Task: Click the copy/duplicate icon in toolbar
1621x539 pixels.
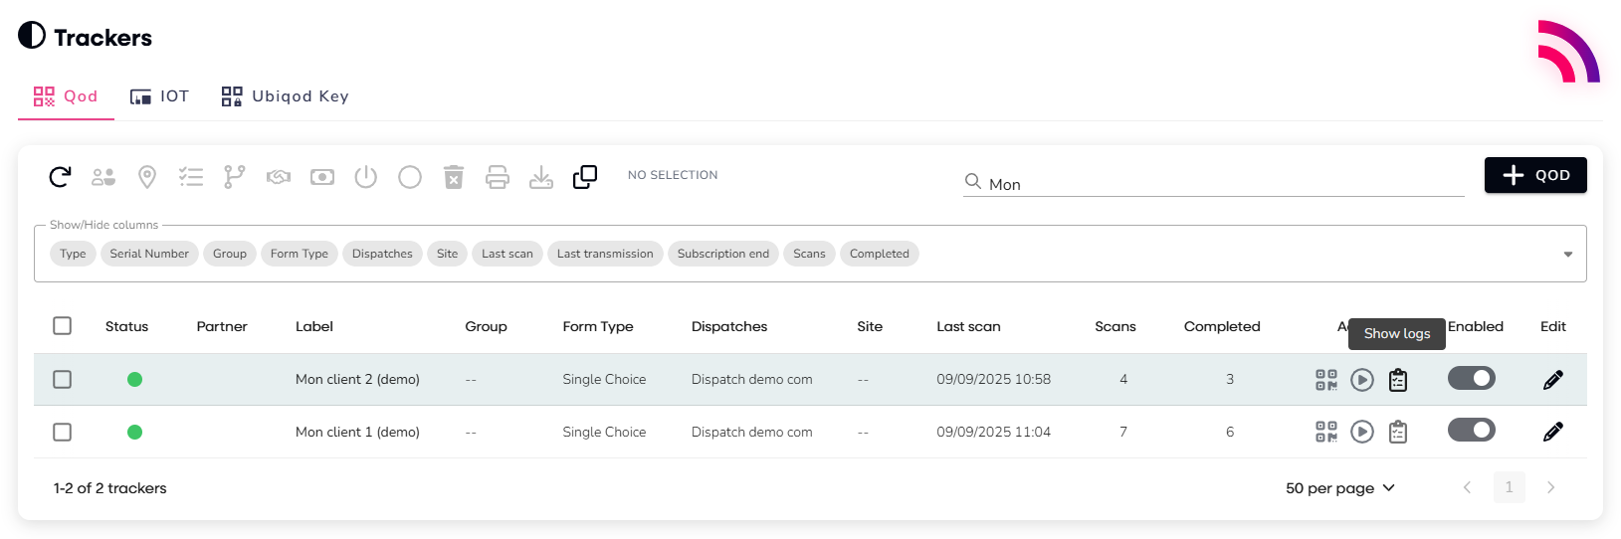Action: 585,177
